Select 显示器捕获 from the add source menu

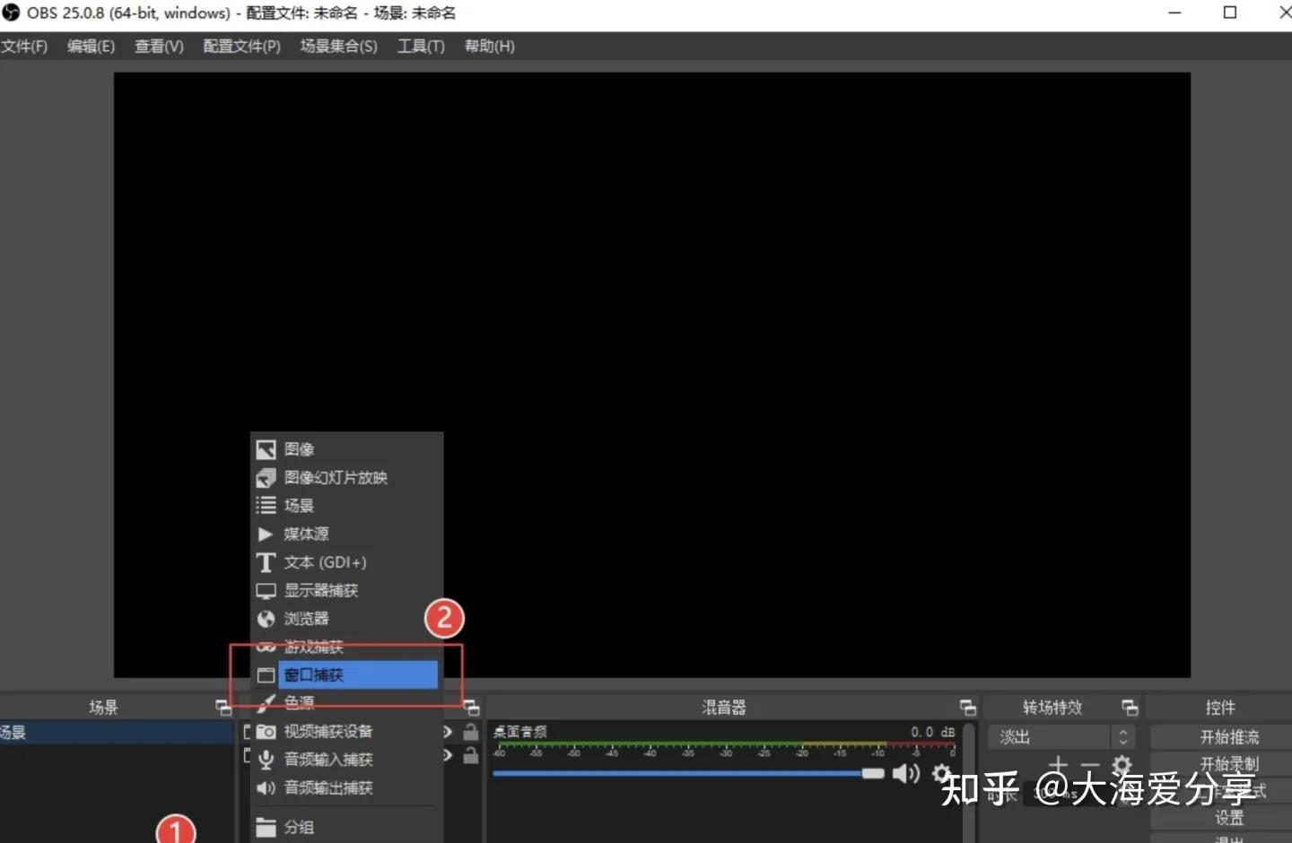pyautogui.click(x=321, y=590)
